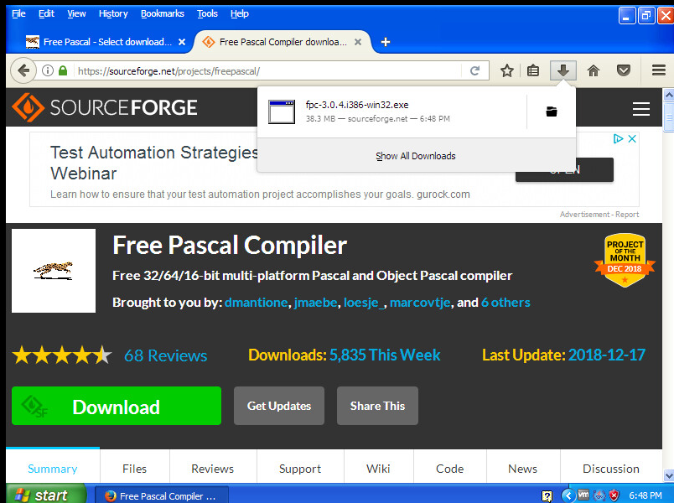Click the green padlock security icon

[x=63, y=70]
